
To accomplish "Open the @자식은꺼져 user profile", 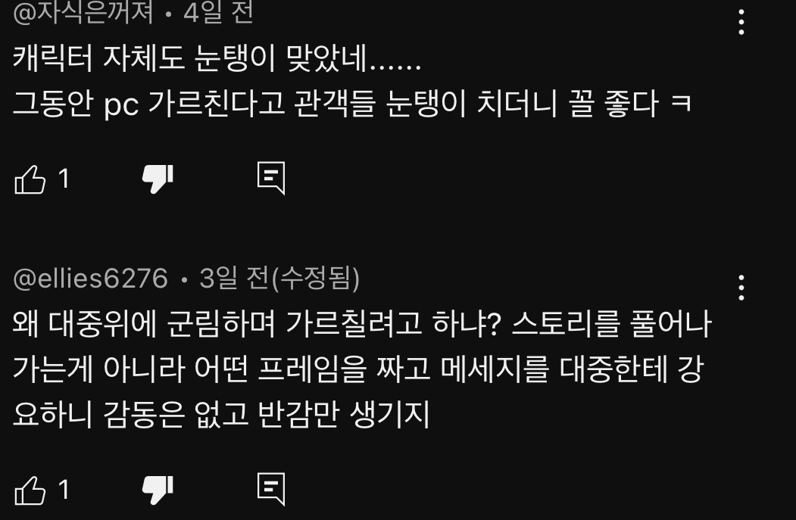I will 83,12.
